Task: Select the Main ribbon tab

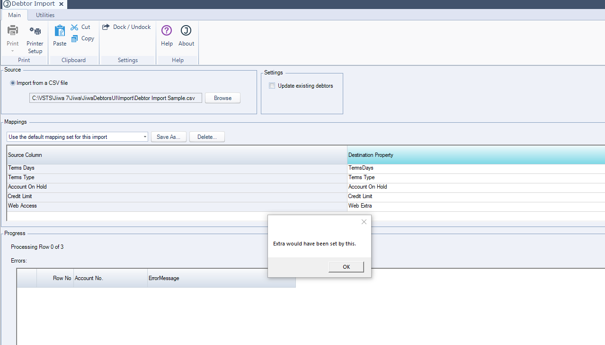Action: pyautogui.click(x=14, y=15)
